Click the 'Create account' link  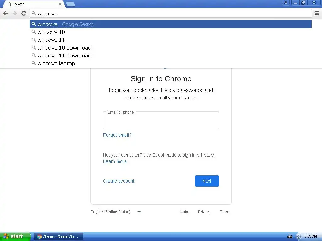(x=119, y=181)
